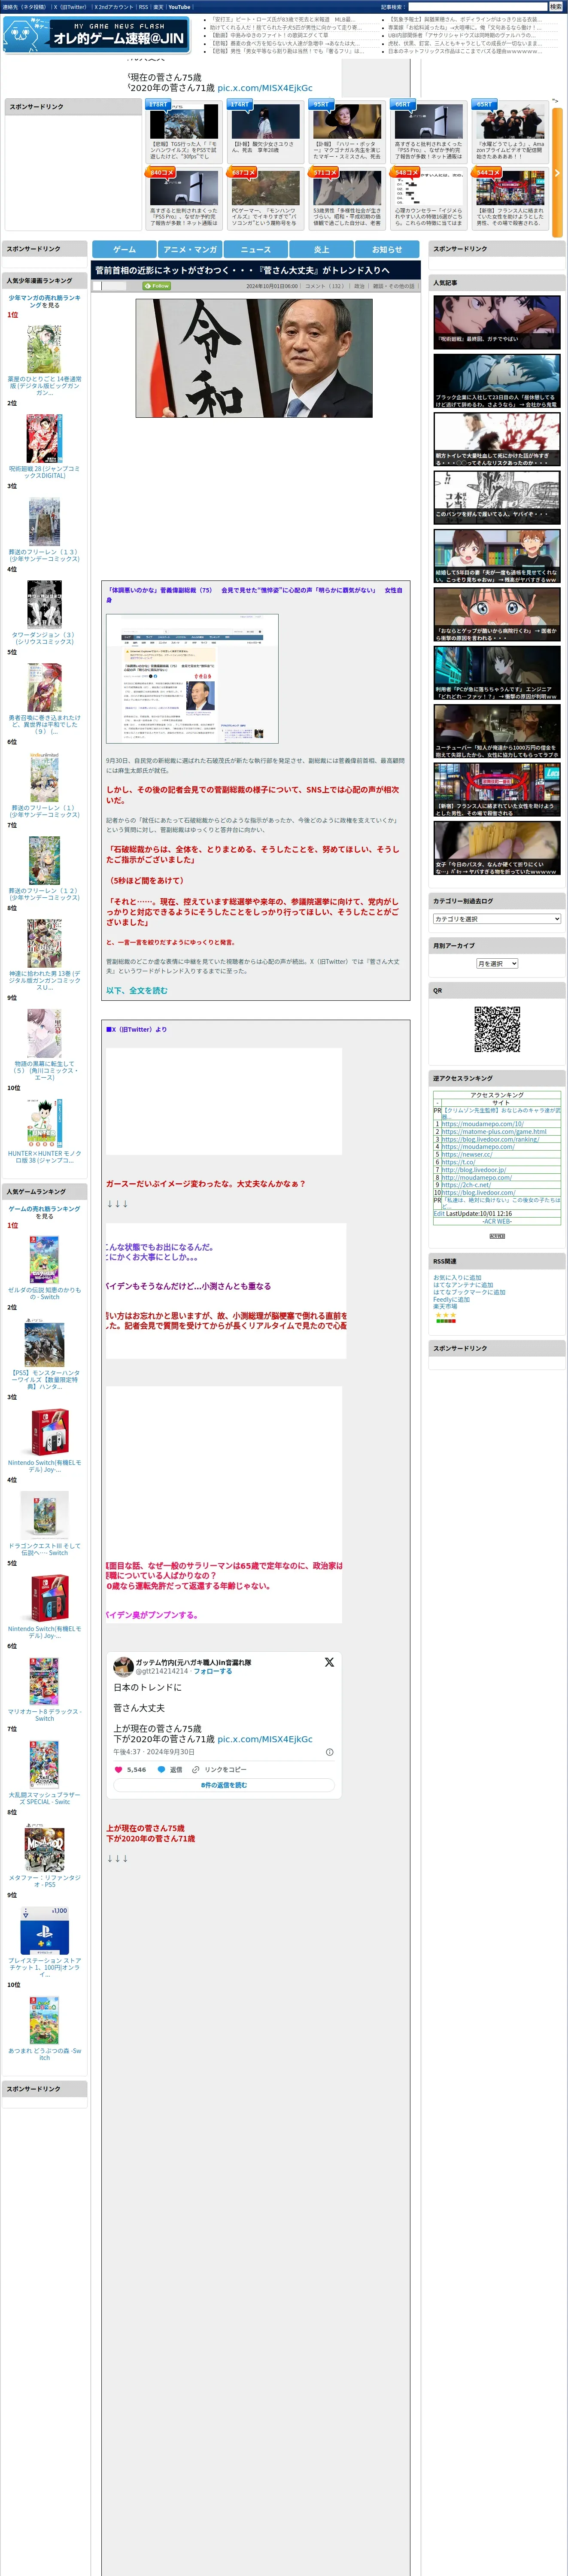
Task: Click the quoted news article screenshot thumbnail
Action: point(192,679)
